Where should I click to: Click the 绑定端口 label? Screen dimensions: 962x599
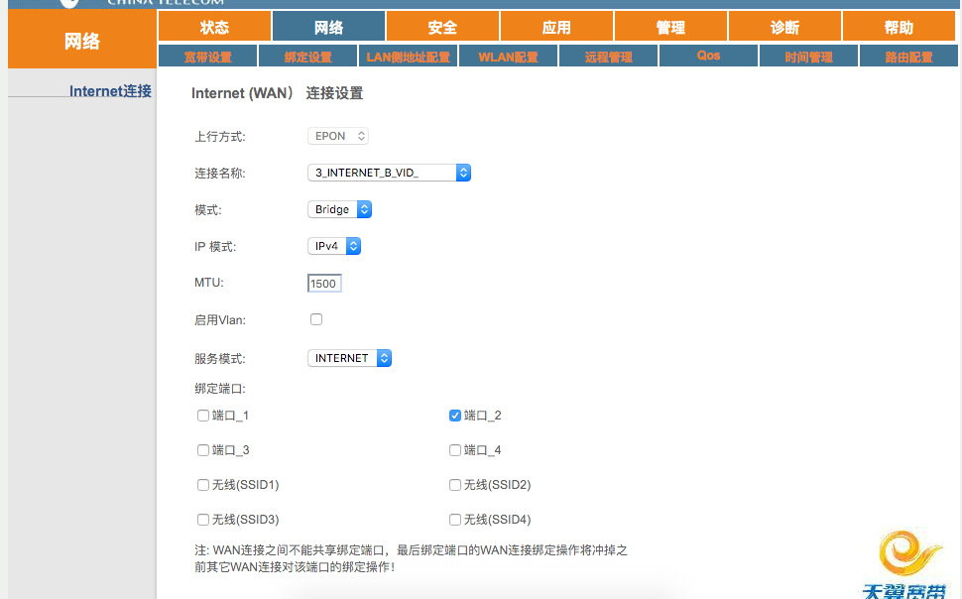coord(219,389)
